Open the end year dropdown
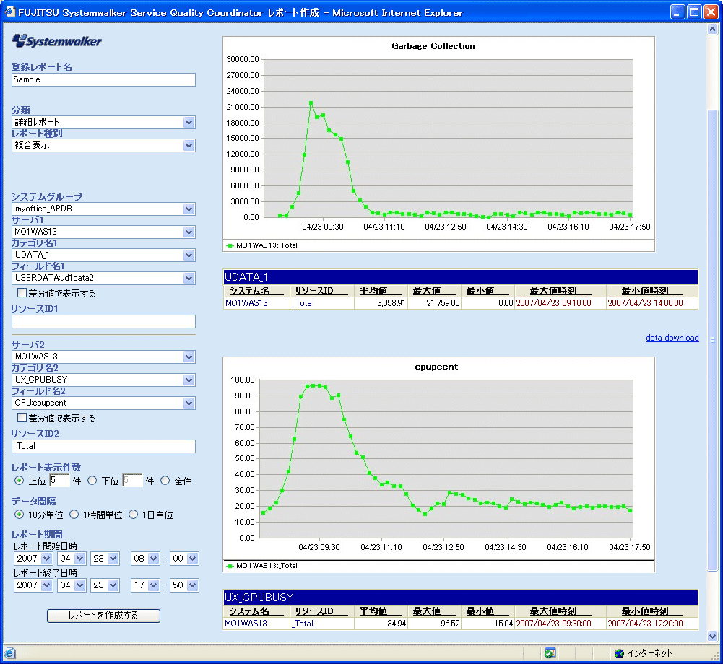 pos(33,585)
